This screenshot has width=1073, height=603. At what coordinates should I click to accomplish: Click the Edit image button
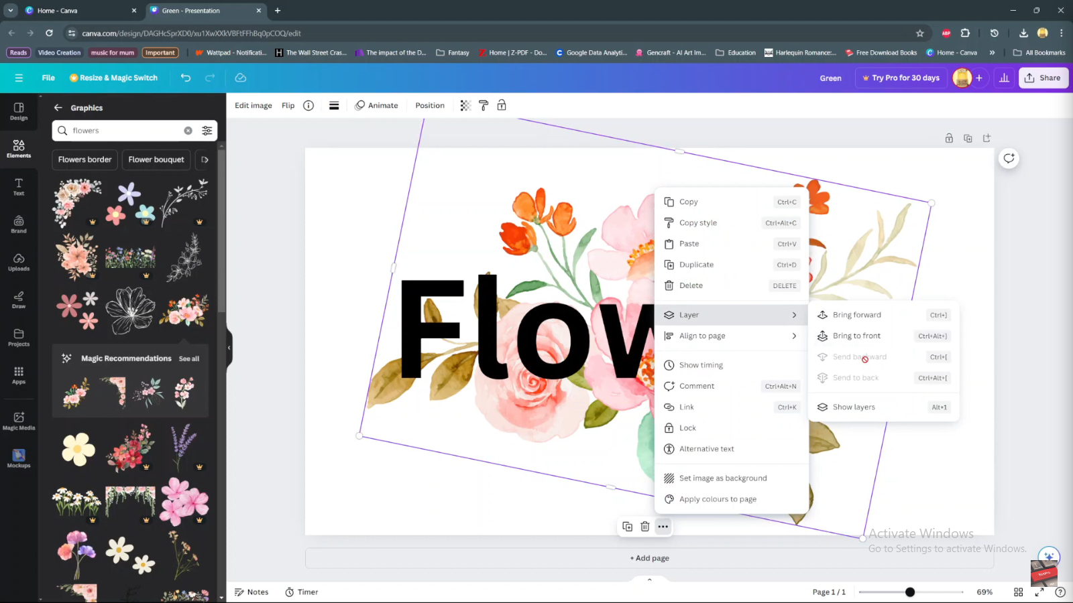pos(253,105)
